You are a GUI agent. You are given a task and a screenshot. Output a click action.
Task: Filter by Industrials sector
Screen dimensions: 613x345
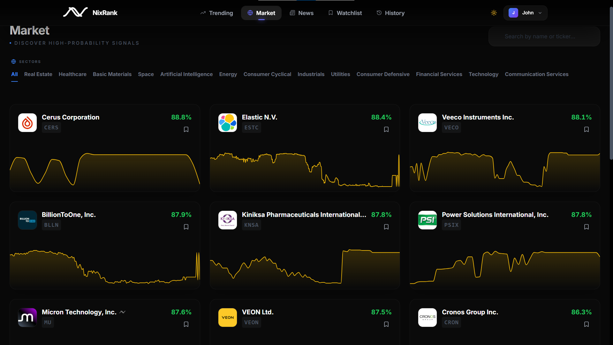tap(311, 74)
